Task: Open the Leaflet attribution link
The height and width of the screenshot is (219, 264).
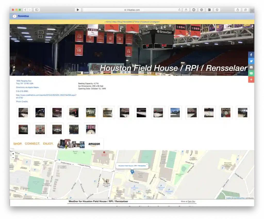Action: pyautogui.click(x=228, y=198)
